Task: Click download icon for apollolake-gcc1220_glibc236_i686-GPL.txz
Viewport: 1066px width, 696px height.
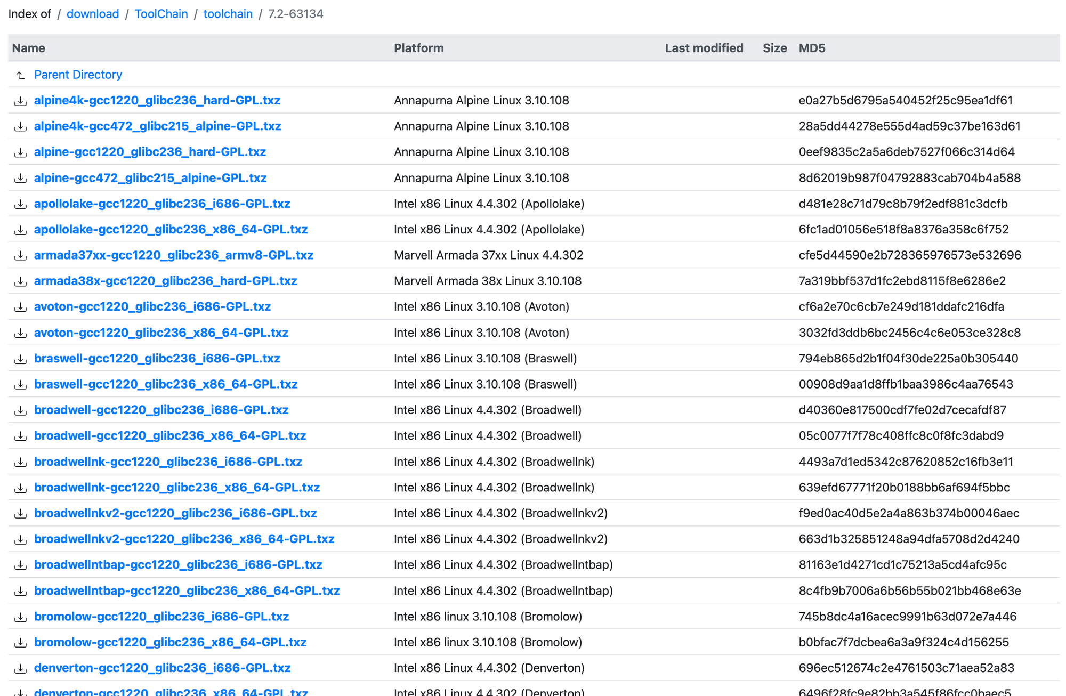Action: click(x=20, y=204)
